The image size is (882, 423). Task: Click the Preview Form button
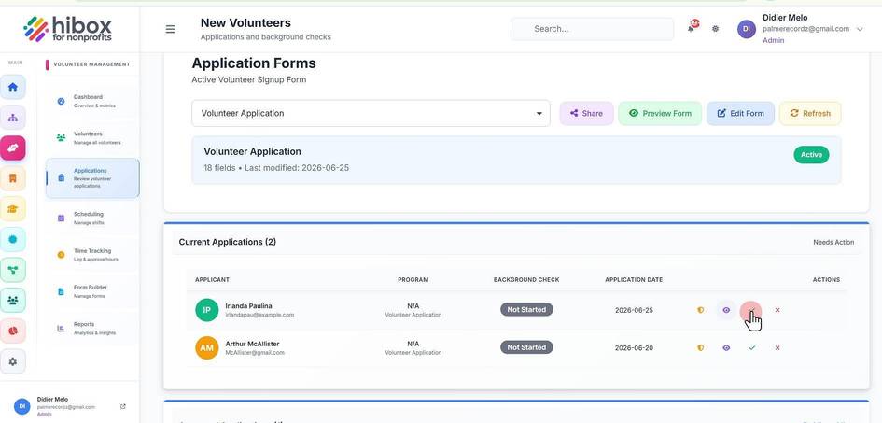[660, 113]
